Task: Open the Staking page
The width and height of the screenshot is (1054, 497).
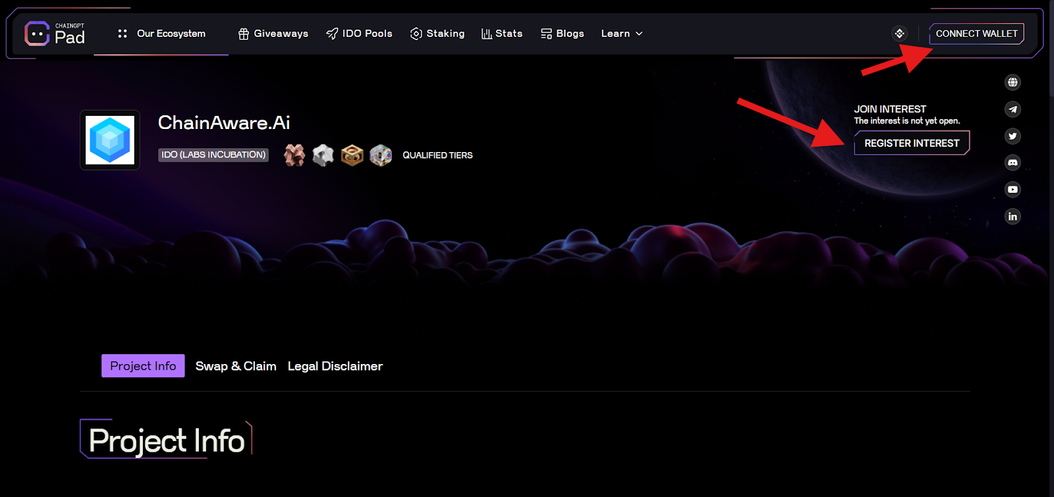Action: coord(437,34)
